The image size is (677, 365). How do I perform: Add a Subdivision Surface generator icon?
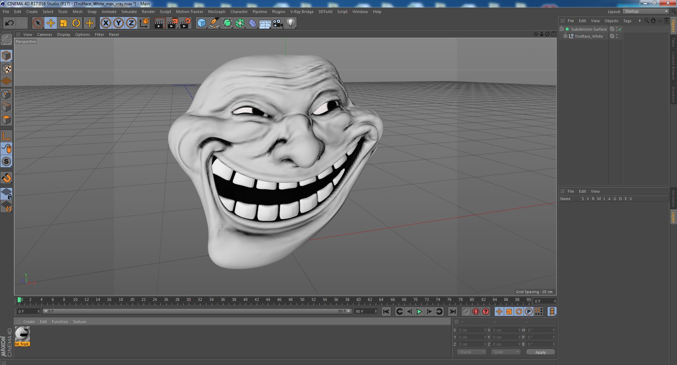click(227, 23)
